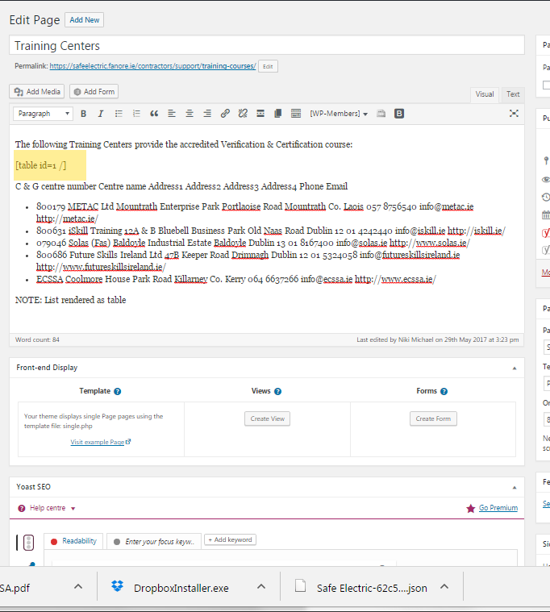Click the http://www.solas.ie/ text

429,243
